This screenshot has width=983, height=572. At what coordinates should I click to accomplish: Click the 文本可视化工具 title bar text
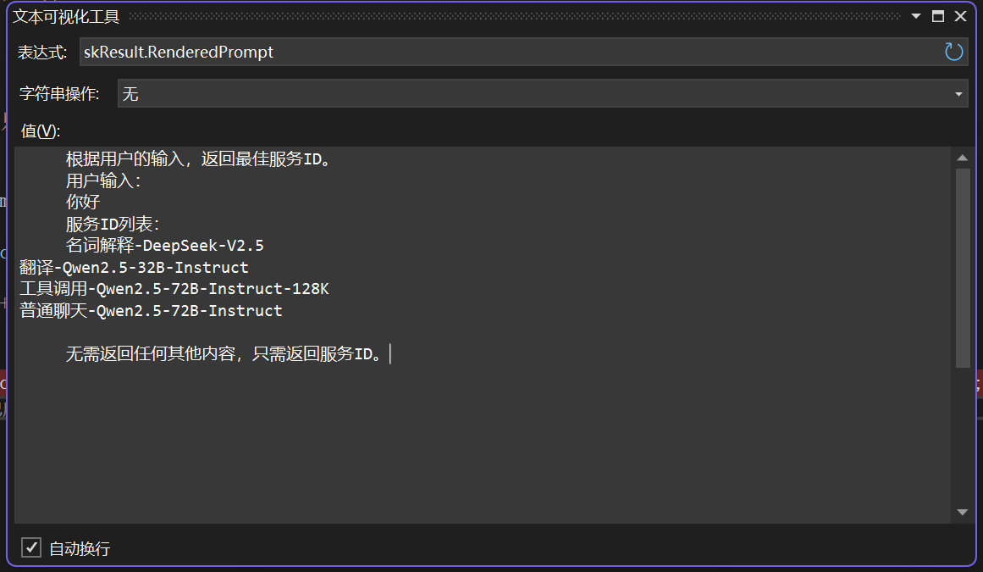pyautogui.click(x=66, y=16)
